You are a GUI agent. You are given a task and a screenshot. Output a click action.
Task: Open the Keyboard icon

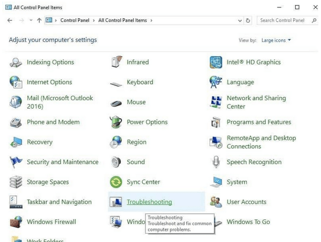116,84
